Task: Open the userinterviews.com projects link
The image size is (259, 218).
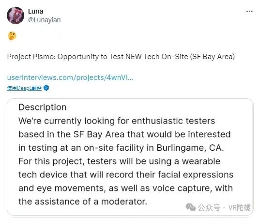Action: pyautogui.click(x=70, y=78)
